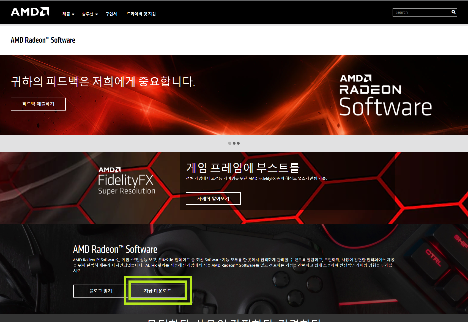The height and width of the screenshot is (322, 468).
Task: Click the FidelityFX Super Resolution logo
Action: 127,181
